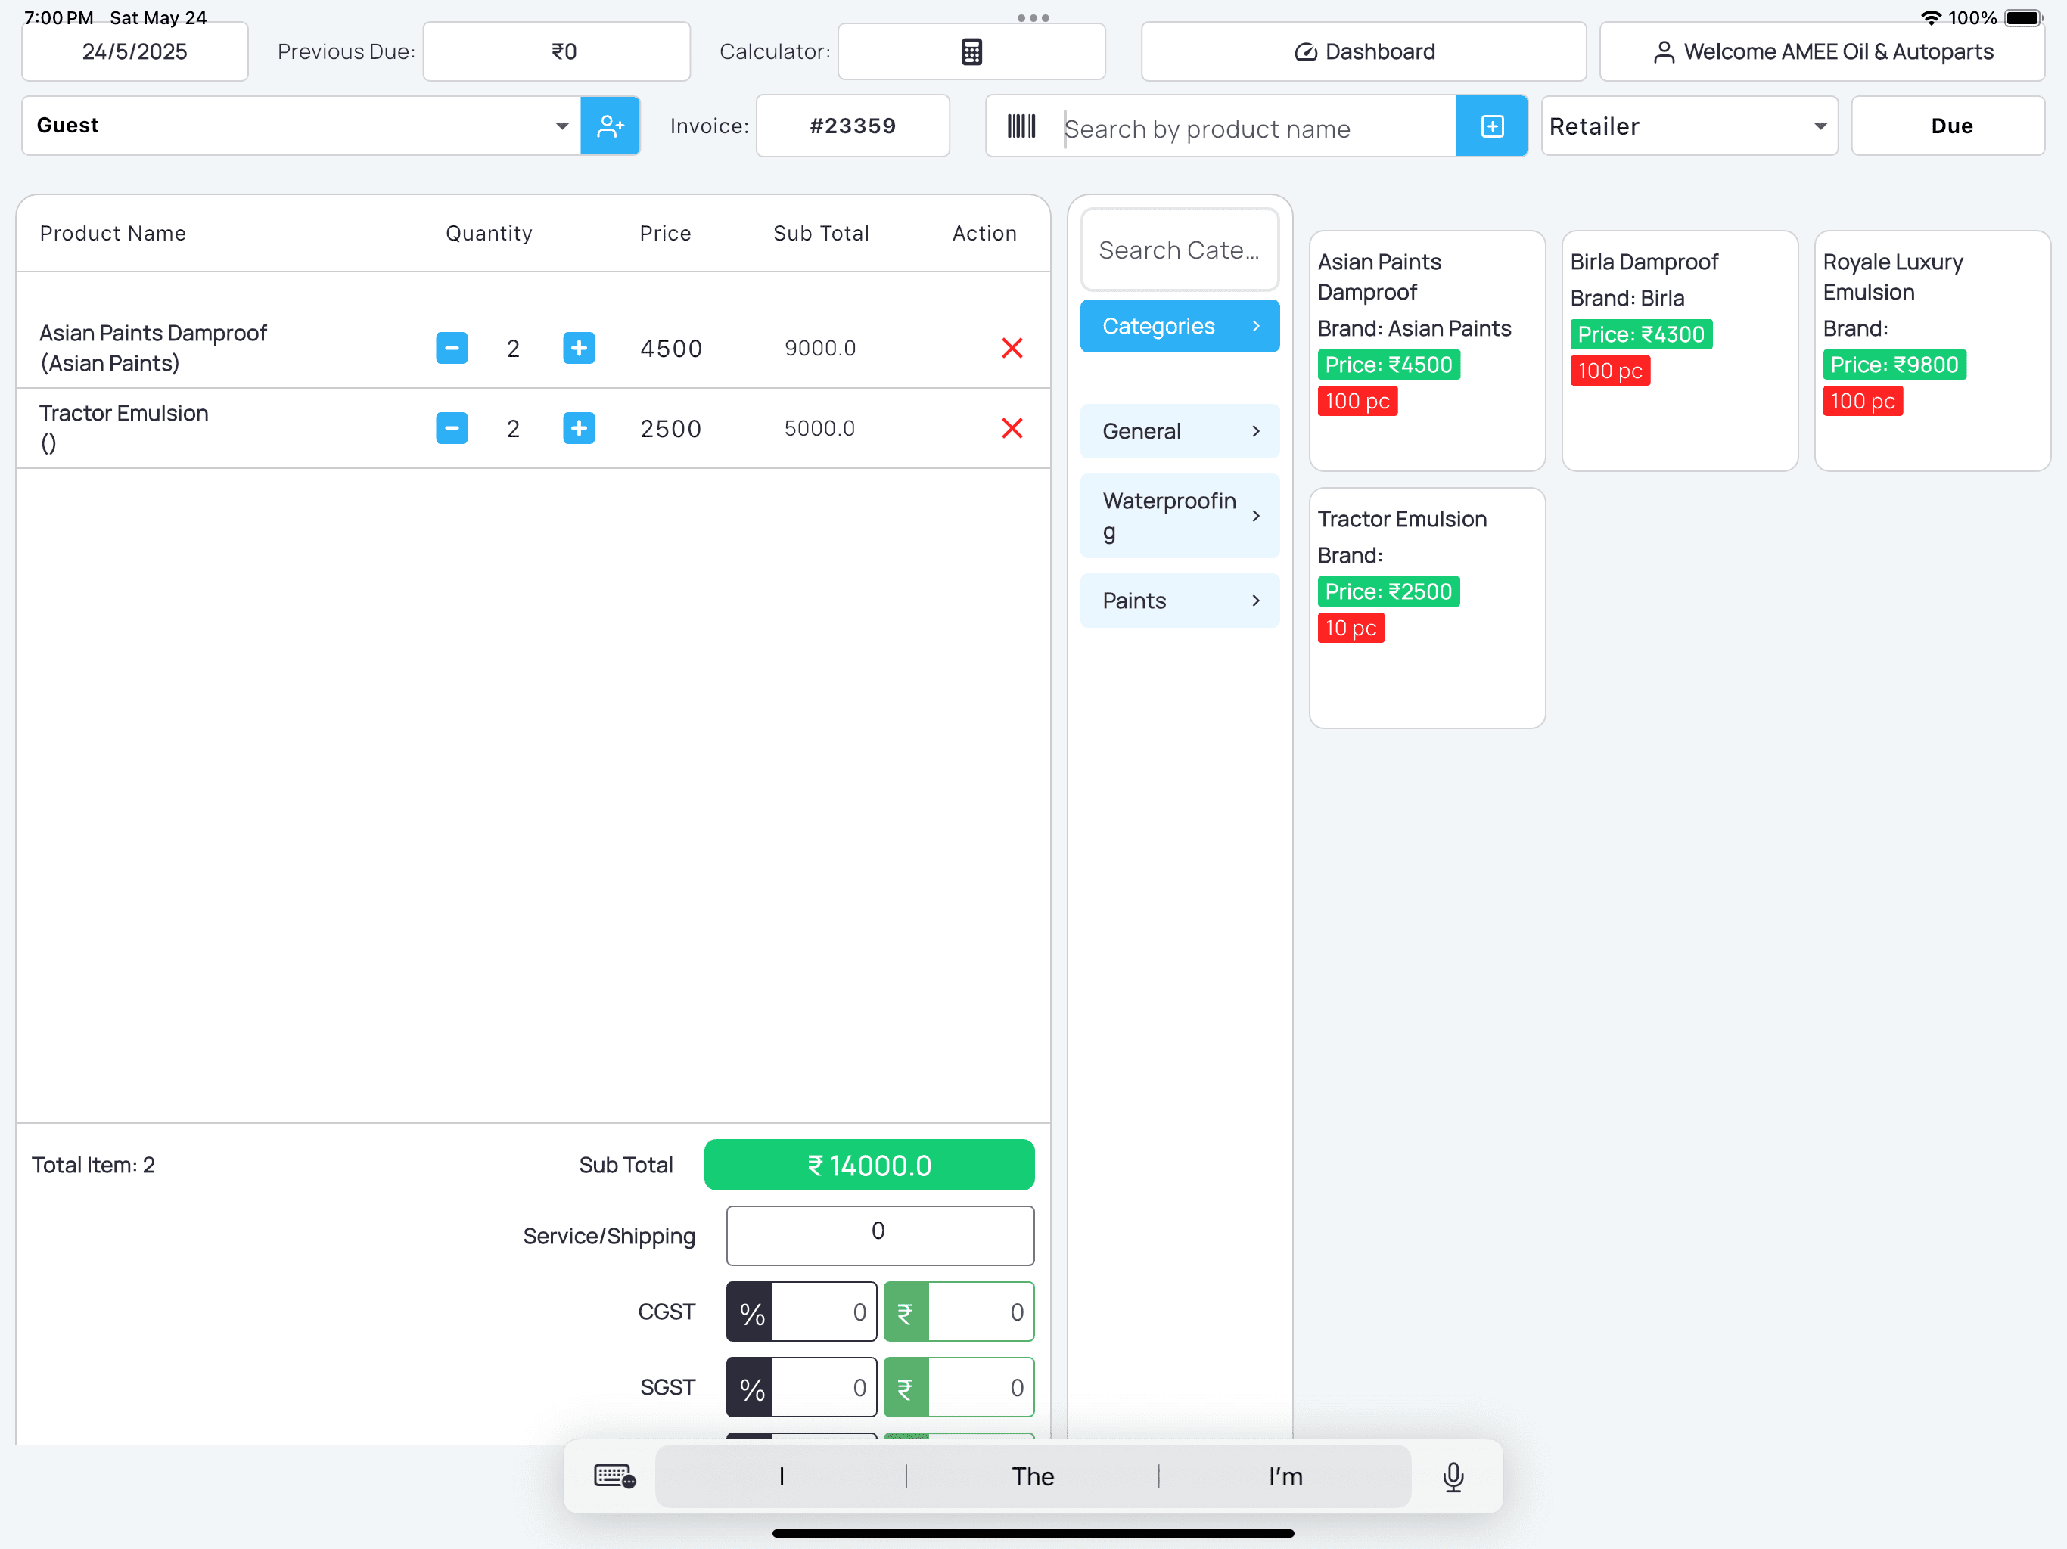Tap the microphone dictation icon
Viewport: 2067px width, 1549px height.
[1453, 1476]
